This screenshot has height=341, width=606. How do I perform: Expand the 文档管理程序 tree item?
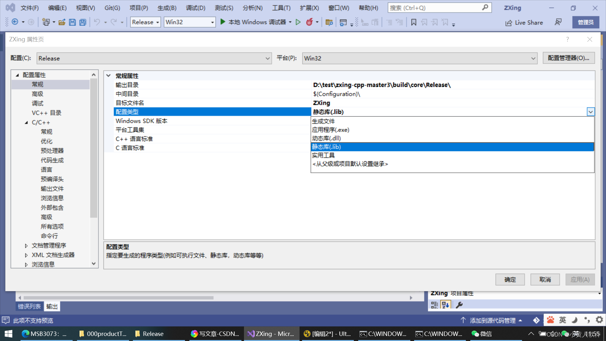(x=26, y=245)
